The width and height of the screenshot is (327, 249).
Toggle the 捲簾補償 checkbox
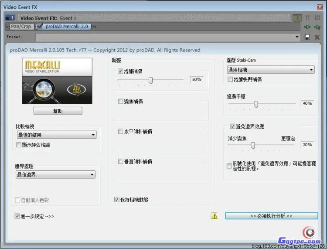coord(120,71)
